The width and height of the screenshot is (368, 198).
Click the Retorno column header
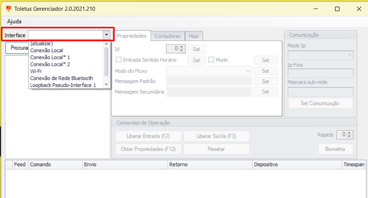coord(210,164)
